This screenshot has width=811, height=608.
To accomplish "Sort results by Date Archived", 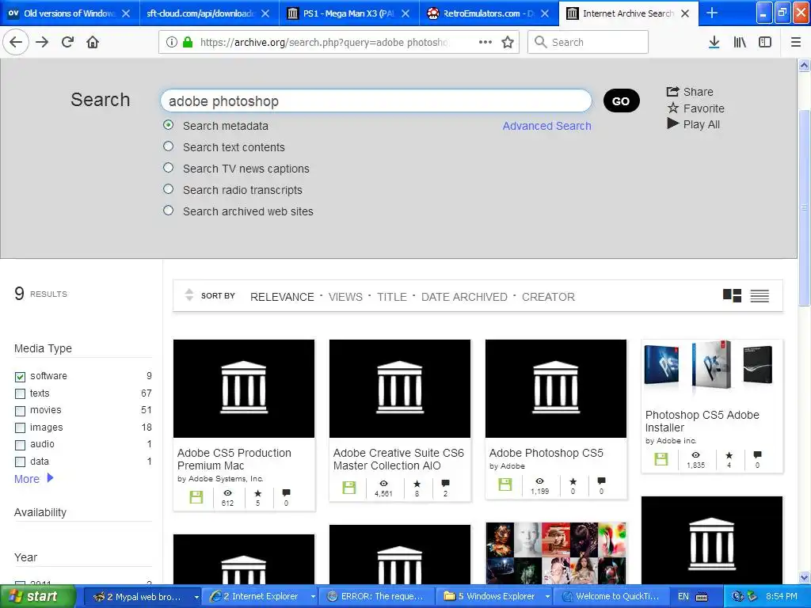I will [464, 297].
